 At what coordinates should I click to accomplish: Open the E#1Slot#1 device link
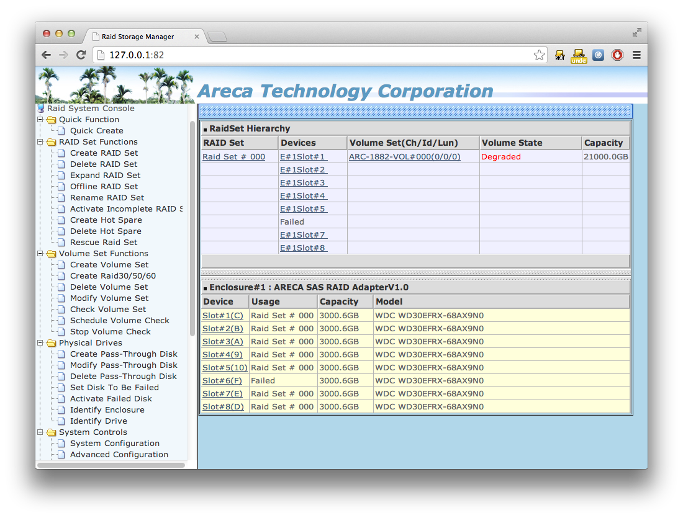(304, 157)
